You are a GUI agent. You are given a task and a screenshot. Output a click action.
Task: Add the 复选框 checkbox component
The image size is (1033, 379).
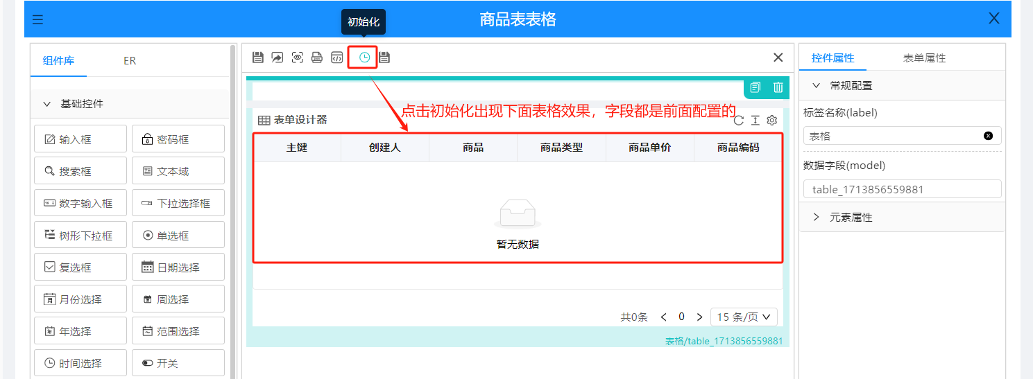point(80,267)
